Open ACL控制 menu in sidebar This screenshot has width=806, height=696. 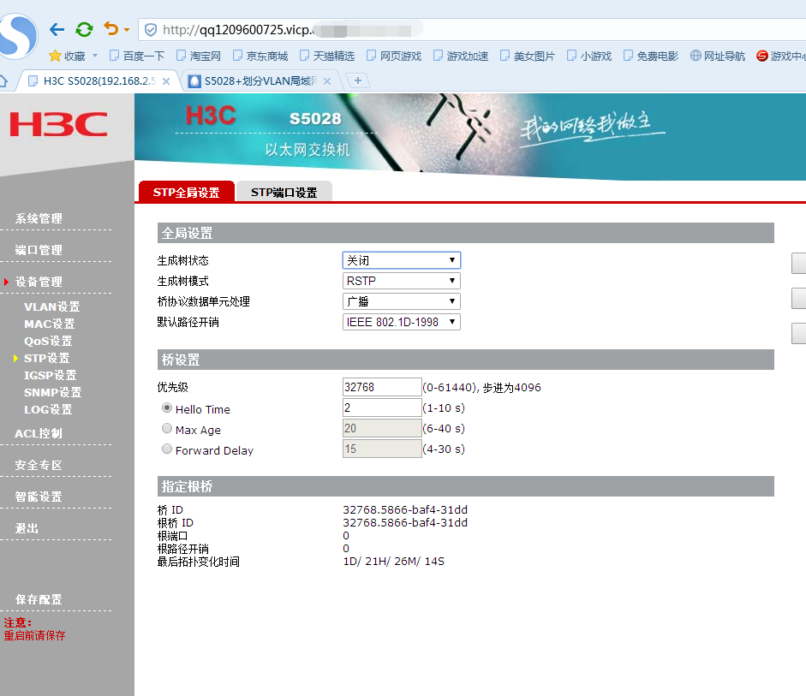pyautogui.click(x=39, y=433)
